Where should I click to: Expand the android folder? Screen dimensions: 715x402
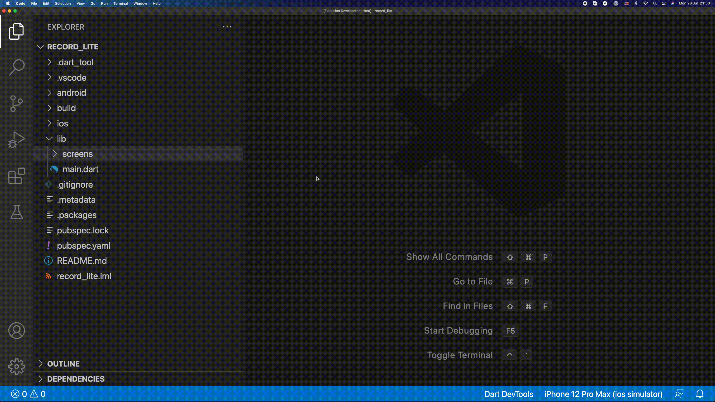71,93
